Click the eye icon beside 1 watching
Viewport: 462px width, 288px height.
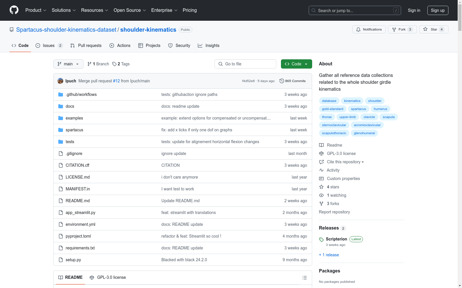[321, 195]
